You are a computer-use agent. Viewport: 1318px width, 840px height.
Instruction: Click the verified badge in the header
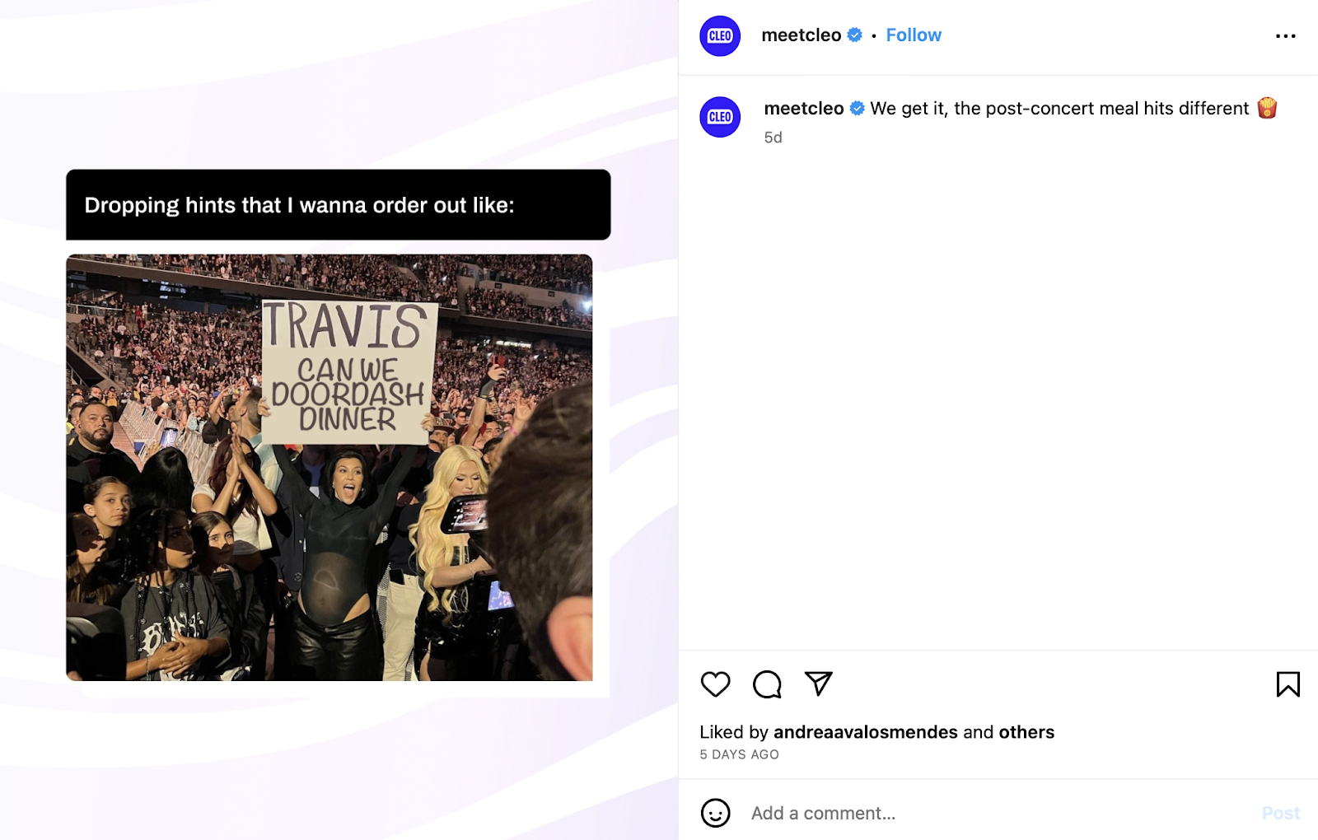[855, 35]
